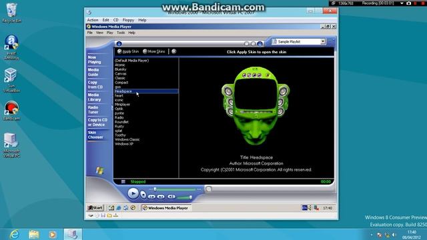427x240 pixels.
Task: Select the Compact skin
Action: pyautogui.click(x=121, y=82)
